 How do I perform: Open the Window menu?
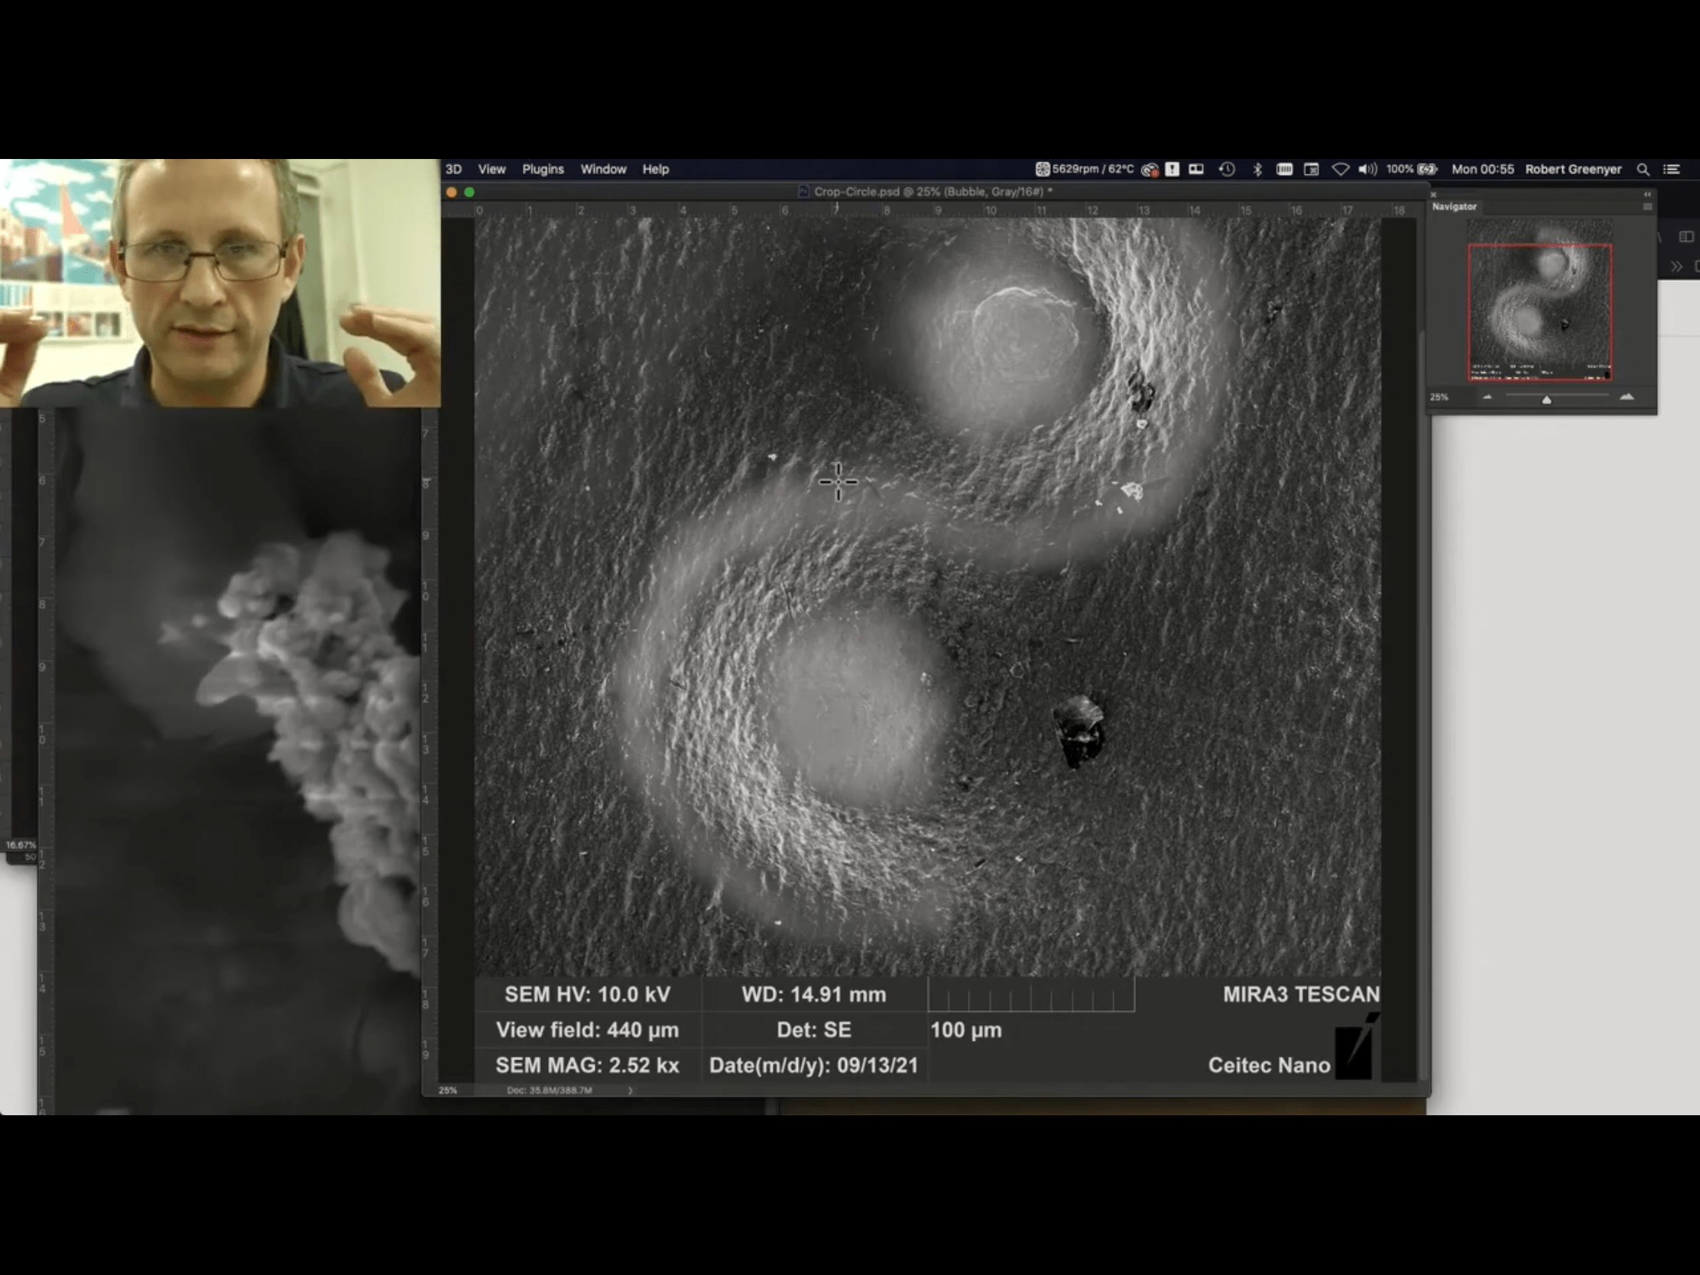[602, 169]
